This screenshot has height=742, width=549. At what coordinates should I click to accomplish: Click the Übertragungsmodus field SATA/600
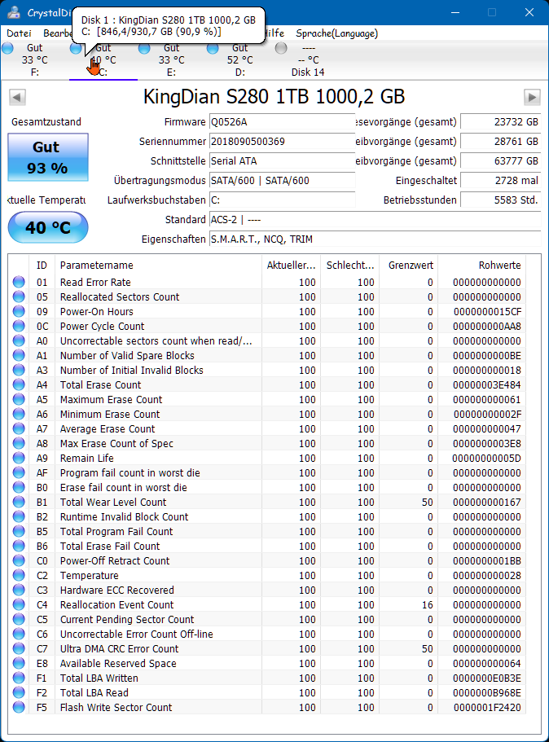[x=282, y=181]
